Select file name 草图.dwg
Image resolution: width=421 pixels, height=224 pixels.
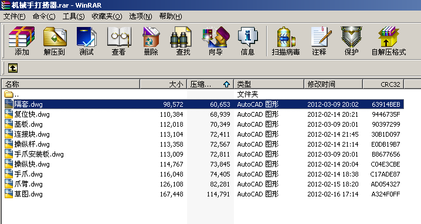point(28,194)
